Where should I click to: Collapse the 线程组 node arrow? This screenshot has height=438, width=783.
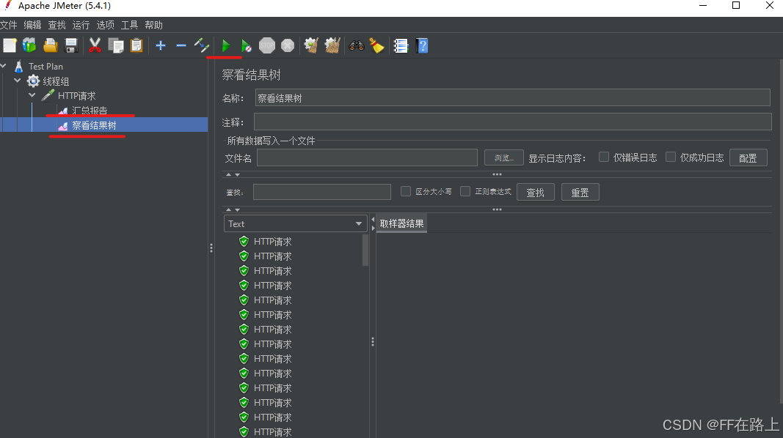pyautogui.click(x=18, y=81)
